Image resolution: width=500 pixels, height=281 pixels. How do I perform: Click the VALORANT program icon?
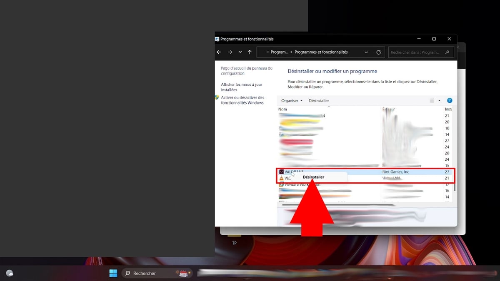(282, 172)
